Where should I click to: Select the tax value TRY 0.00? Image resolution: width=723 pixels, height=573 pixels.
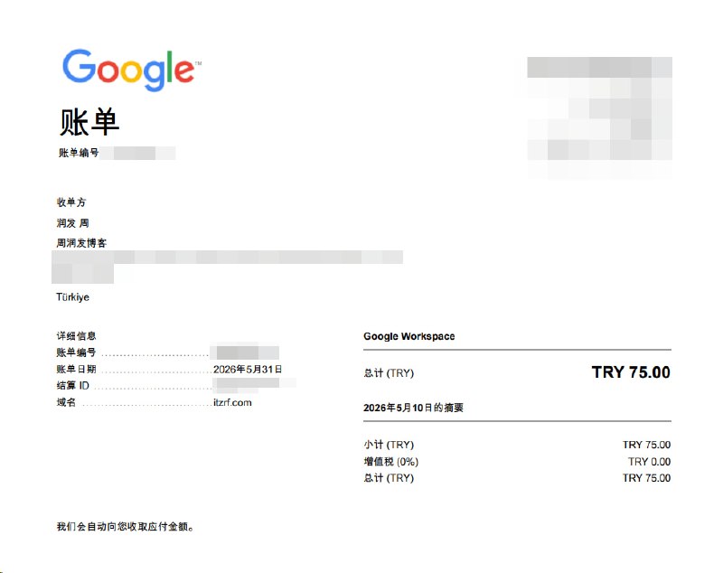pos(649,462)
